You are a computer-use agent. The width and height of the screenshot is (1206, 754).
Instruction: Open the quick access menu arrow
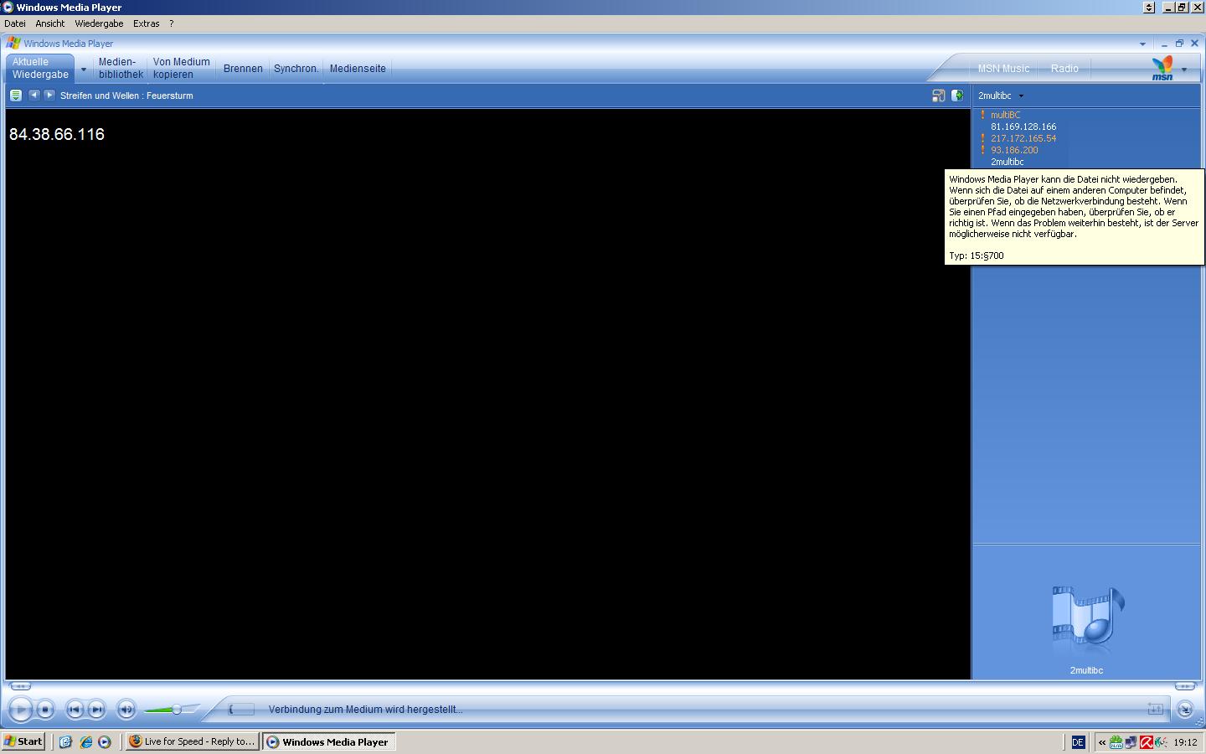(1142, 44)
